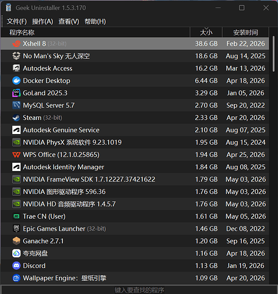Click the 夸克网盘 cloud icon
Screen dimensions: 278x294
(16, 253)
